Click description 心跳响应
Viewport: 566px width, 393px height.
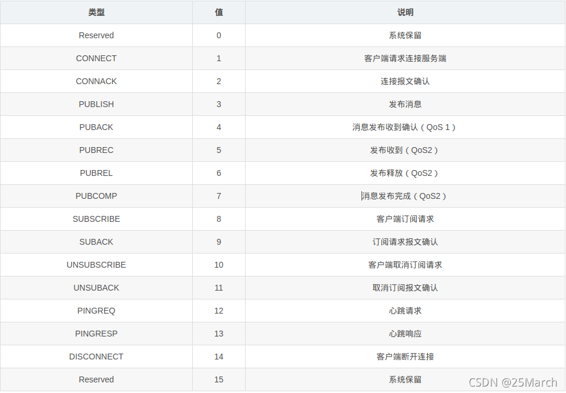(406, 334)
